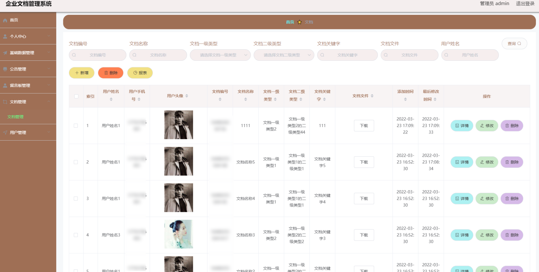The image size is (539, 272).
Task: Click 退出登录 to log out
Action: (525, 4)
